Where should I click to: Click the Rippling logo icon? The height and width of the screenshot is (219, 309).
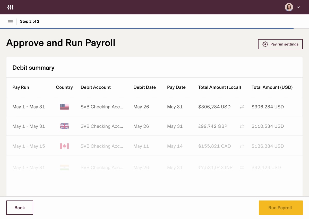(x=10, y=7)
